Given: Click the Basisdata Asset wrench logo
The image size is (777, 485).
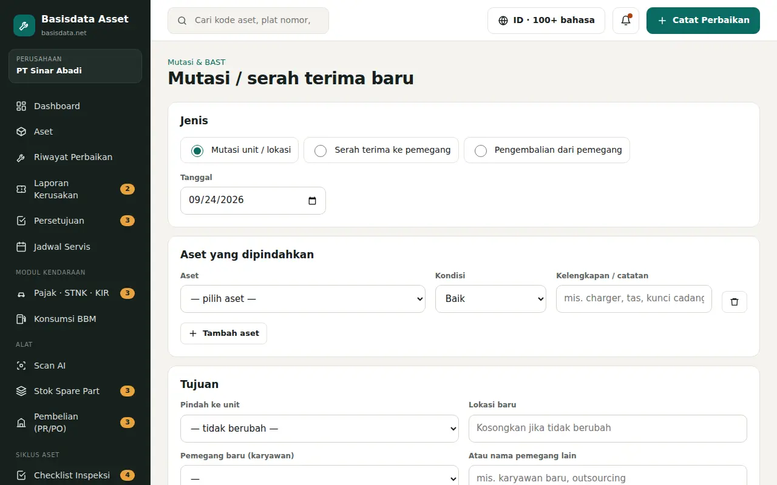Looking at the screenshot, I should (x=24, y=25).
